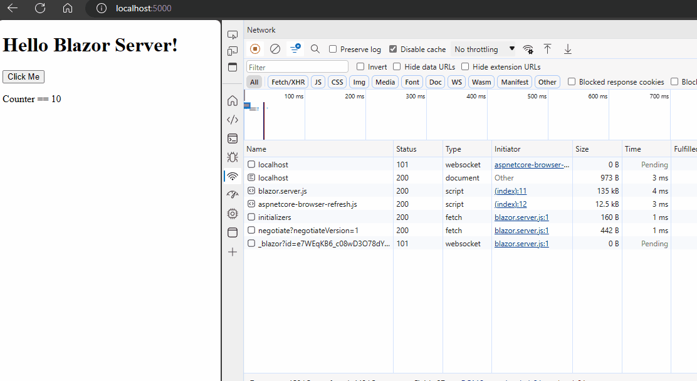The height and width of the screenshot is (381, 697).
Task: Select the inspect element picker tool
Action: [233, 34]
